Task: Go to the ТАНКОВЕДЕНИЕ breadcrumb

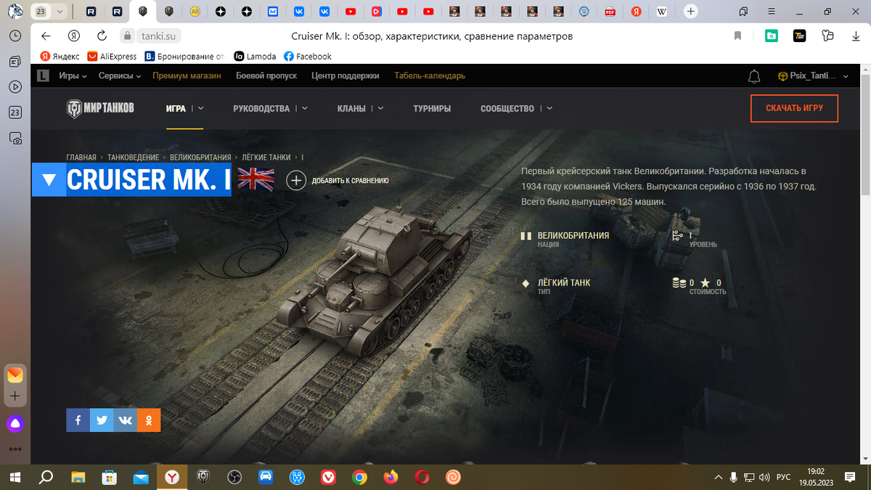Action: (x=134, y=157)
